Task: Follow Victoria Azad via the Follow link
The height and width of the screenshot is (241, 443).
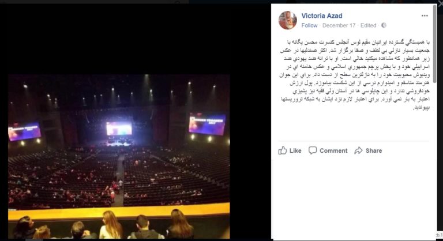Action: click(309, 25)
